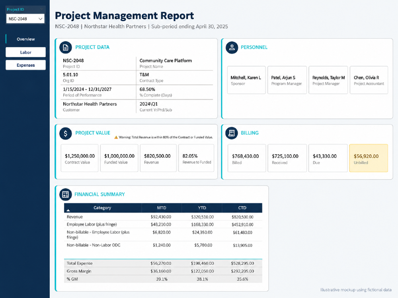Click the Revenue MTD value $92,430.00
Screen dimensions: 398x298
(161, 217)
